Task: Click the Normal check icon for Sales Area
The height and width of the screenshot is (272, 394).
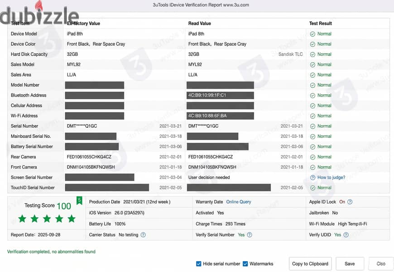Action: pyautogui.click(x=312, y=75)
